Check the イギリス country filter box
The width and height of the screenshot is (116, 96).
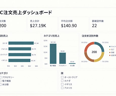tap(62, 84)
